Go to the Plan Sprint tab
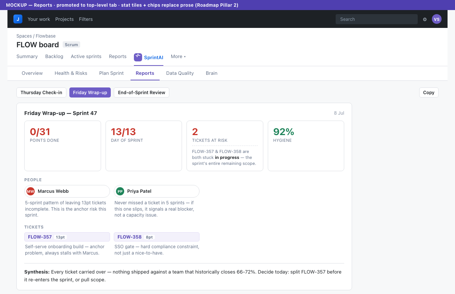Screen dimensions: 455x294 click(x=112, y=73)
